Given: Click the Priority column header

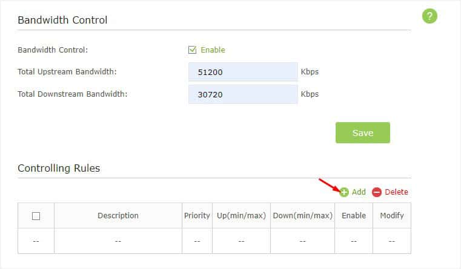Looking at the screenshot, I should 197,215.
